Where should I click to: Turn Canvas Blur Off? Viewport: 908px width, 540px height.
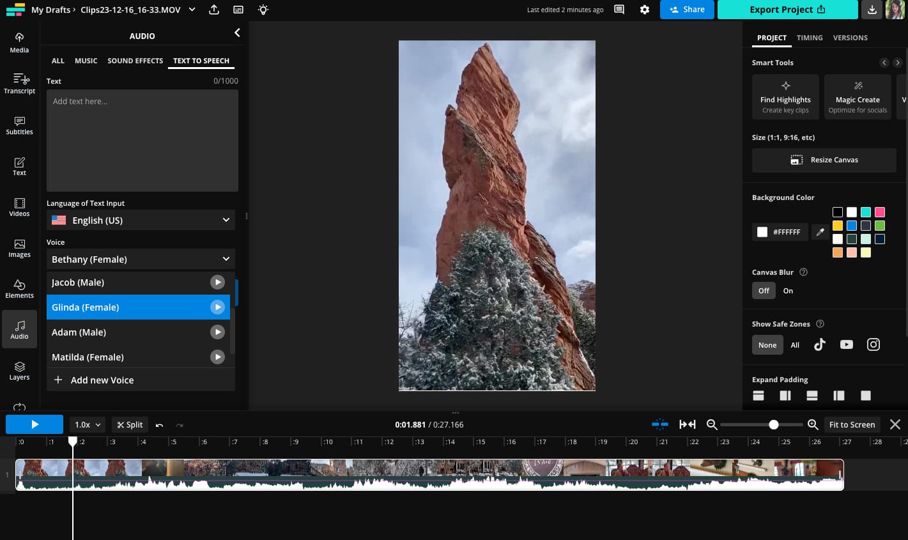pyautogui.click(x=764, y=290)
